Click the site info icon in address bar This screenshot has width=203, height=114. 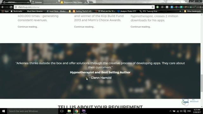[16, 7]
